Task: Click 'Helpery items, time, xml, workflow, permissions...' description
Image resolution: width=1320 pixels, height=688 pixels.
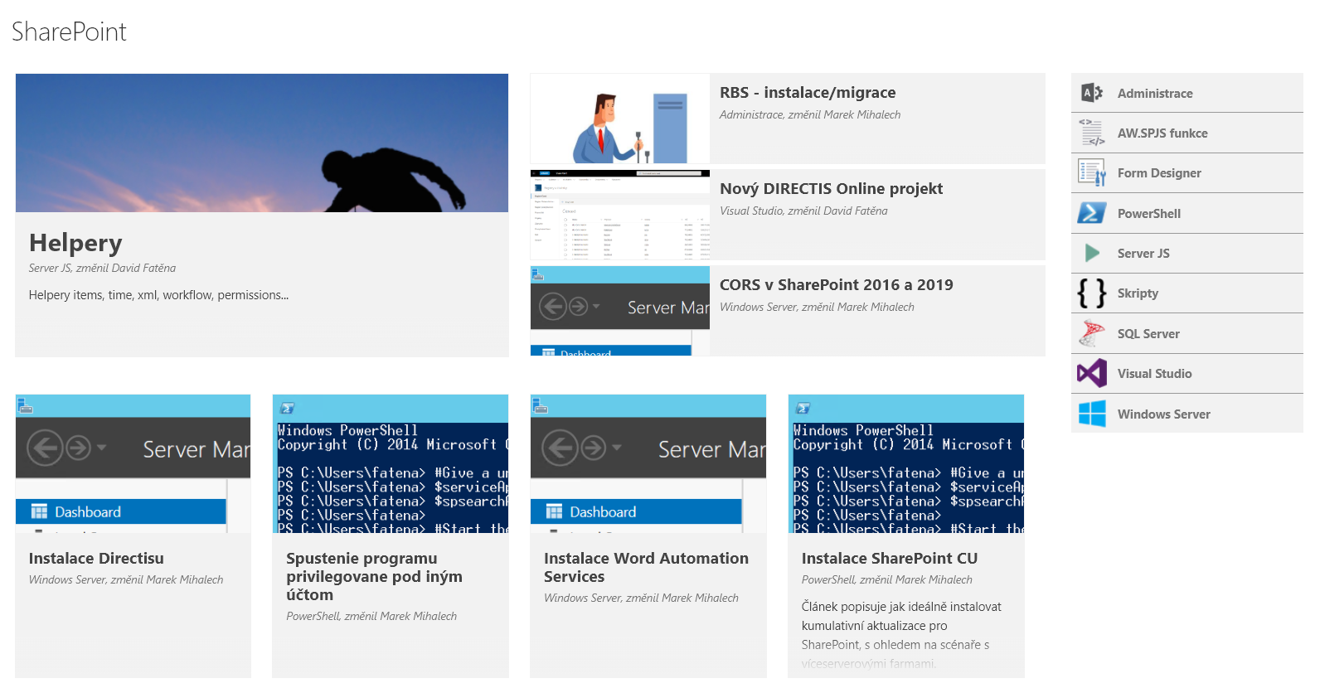Action: tap(158, 295)
